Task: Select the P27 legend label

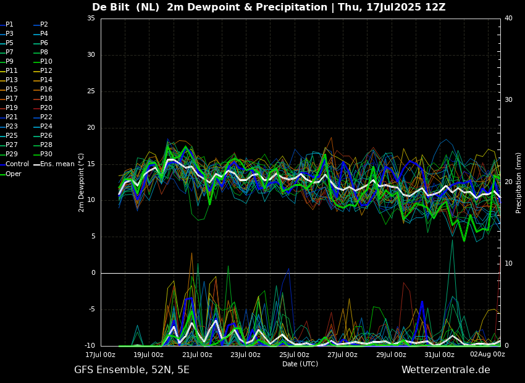Action: 12,145
